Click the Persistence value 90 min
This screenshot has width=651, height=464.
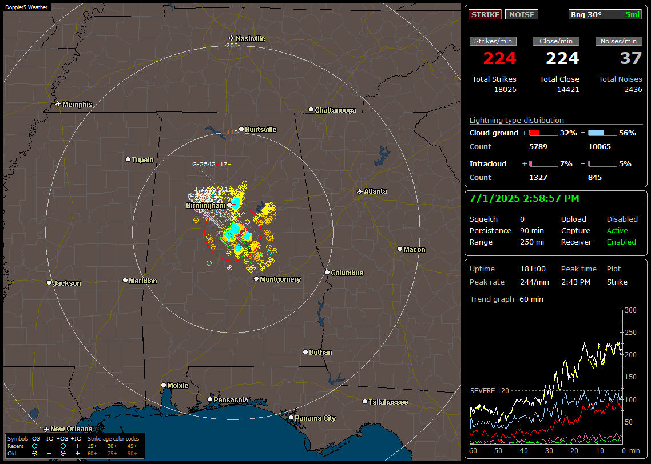(x=532, y=230)
